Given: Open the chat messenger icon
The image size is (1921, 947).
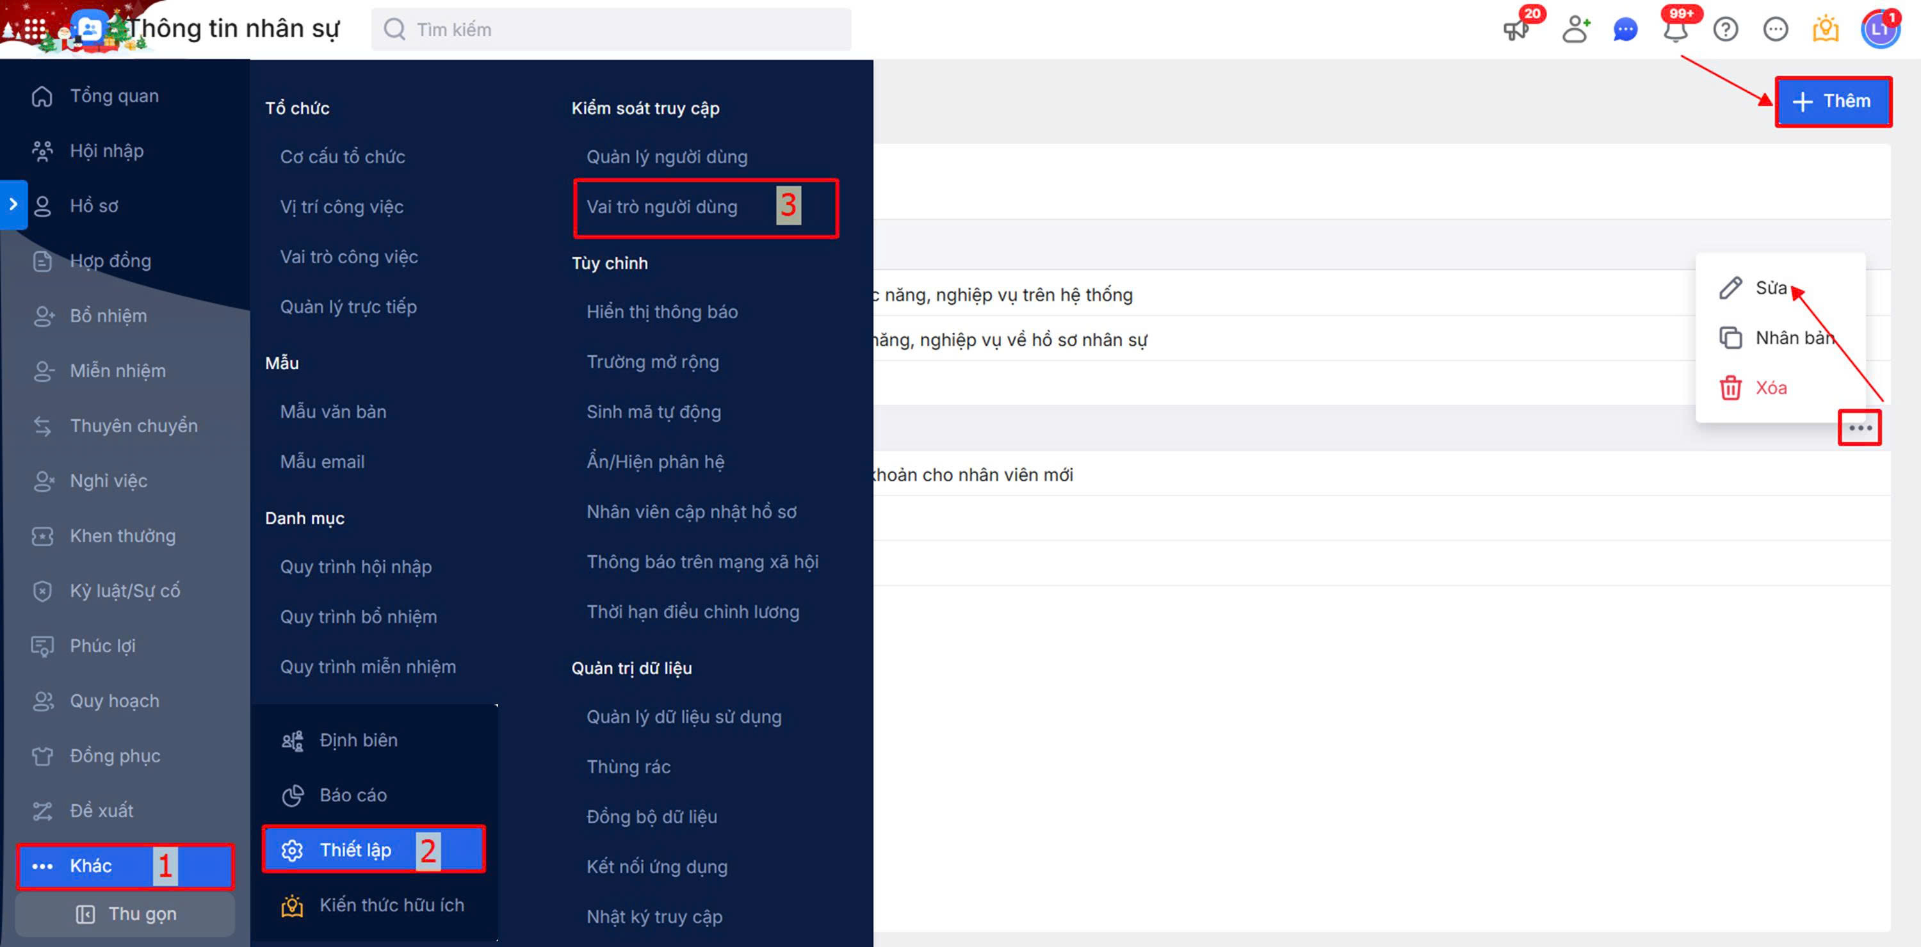Looking at the screenshot, I should pos(1625,30).
